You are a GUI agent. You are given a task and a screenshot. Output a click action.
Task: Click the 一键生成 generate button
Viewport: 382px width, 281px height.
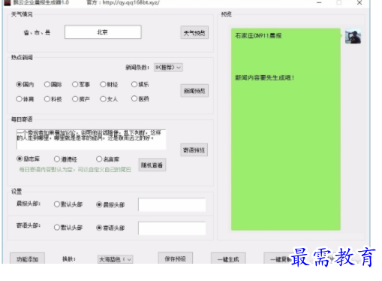click(x=228, y=258)
